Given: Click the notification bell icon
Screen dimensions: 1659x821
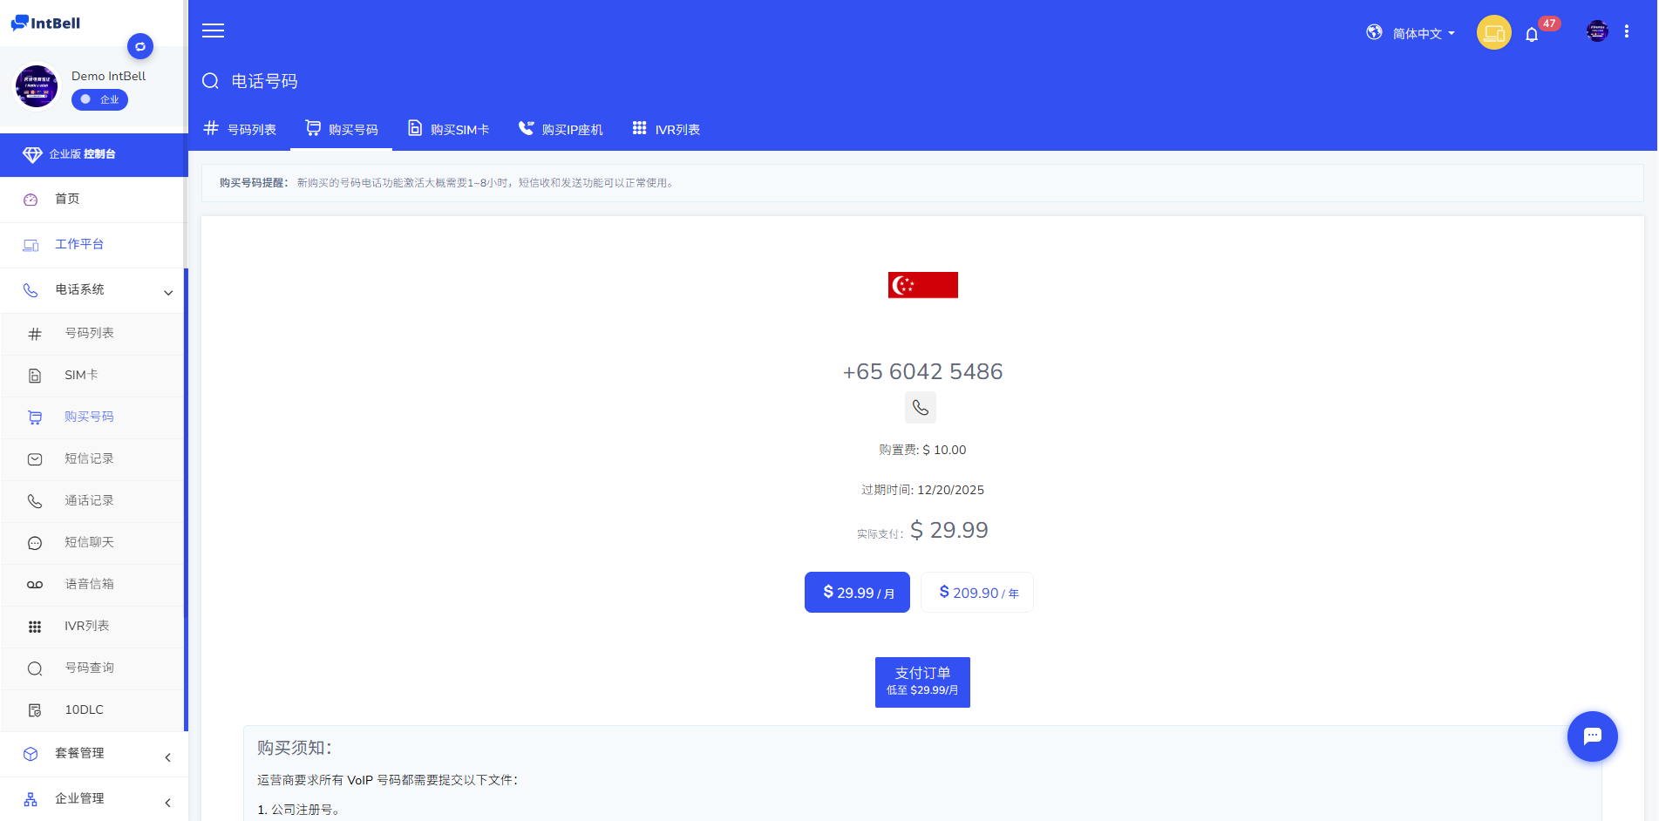Looking at the screenshot, I should [1532, 34].
